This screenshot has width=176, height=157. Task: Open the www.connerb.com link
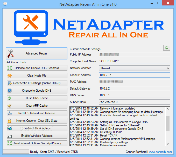pyautogui.click(x=160, y=152)
